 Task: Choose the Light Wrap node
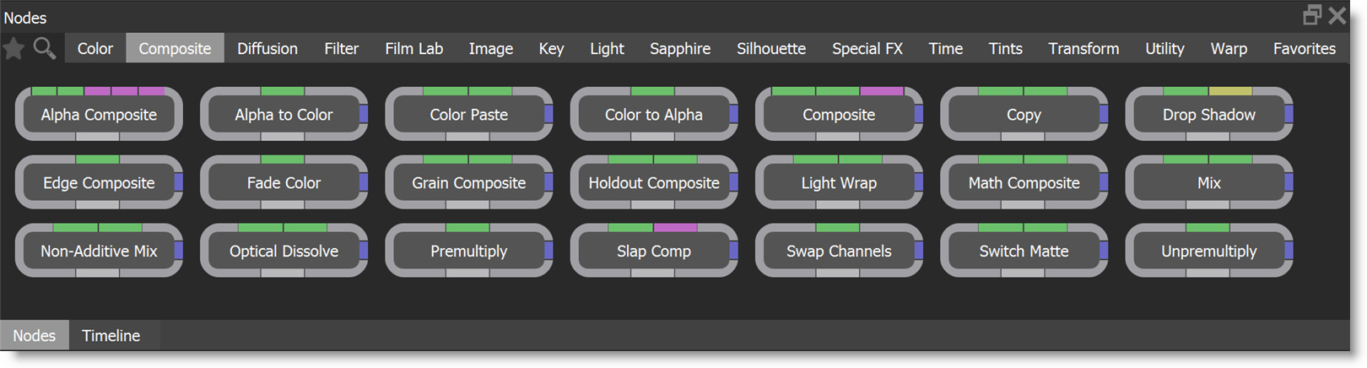839,183
